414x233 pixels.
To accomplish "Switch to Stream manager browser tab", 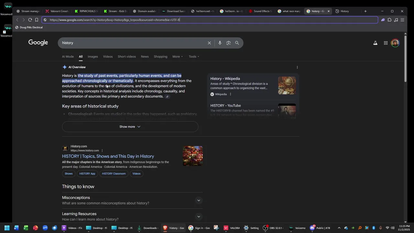I will click(x=28, y=11).
